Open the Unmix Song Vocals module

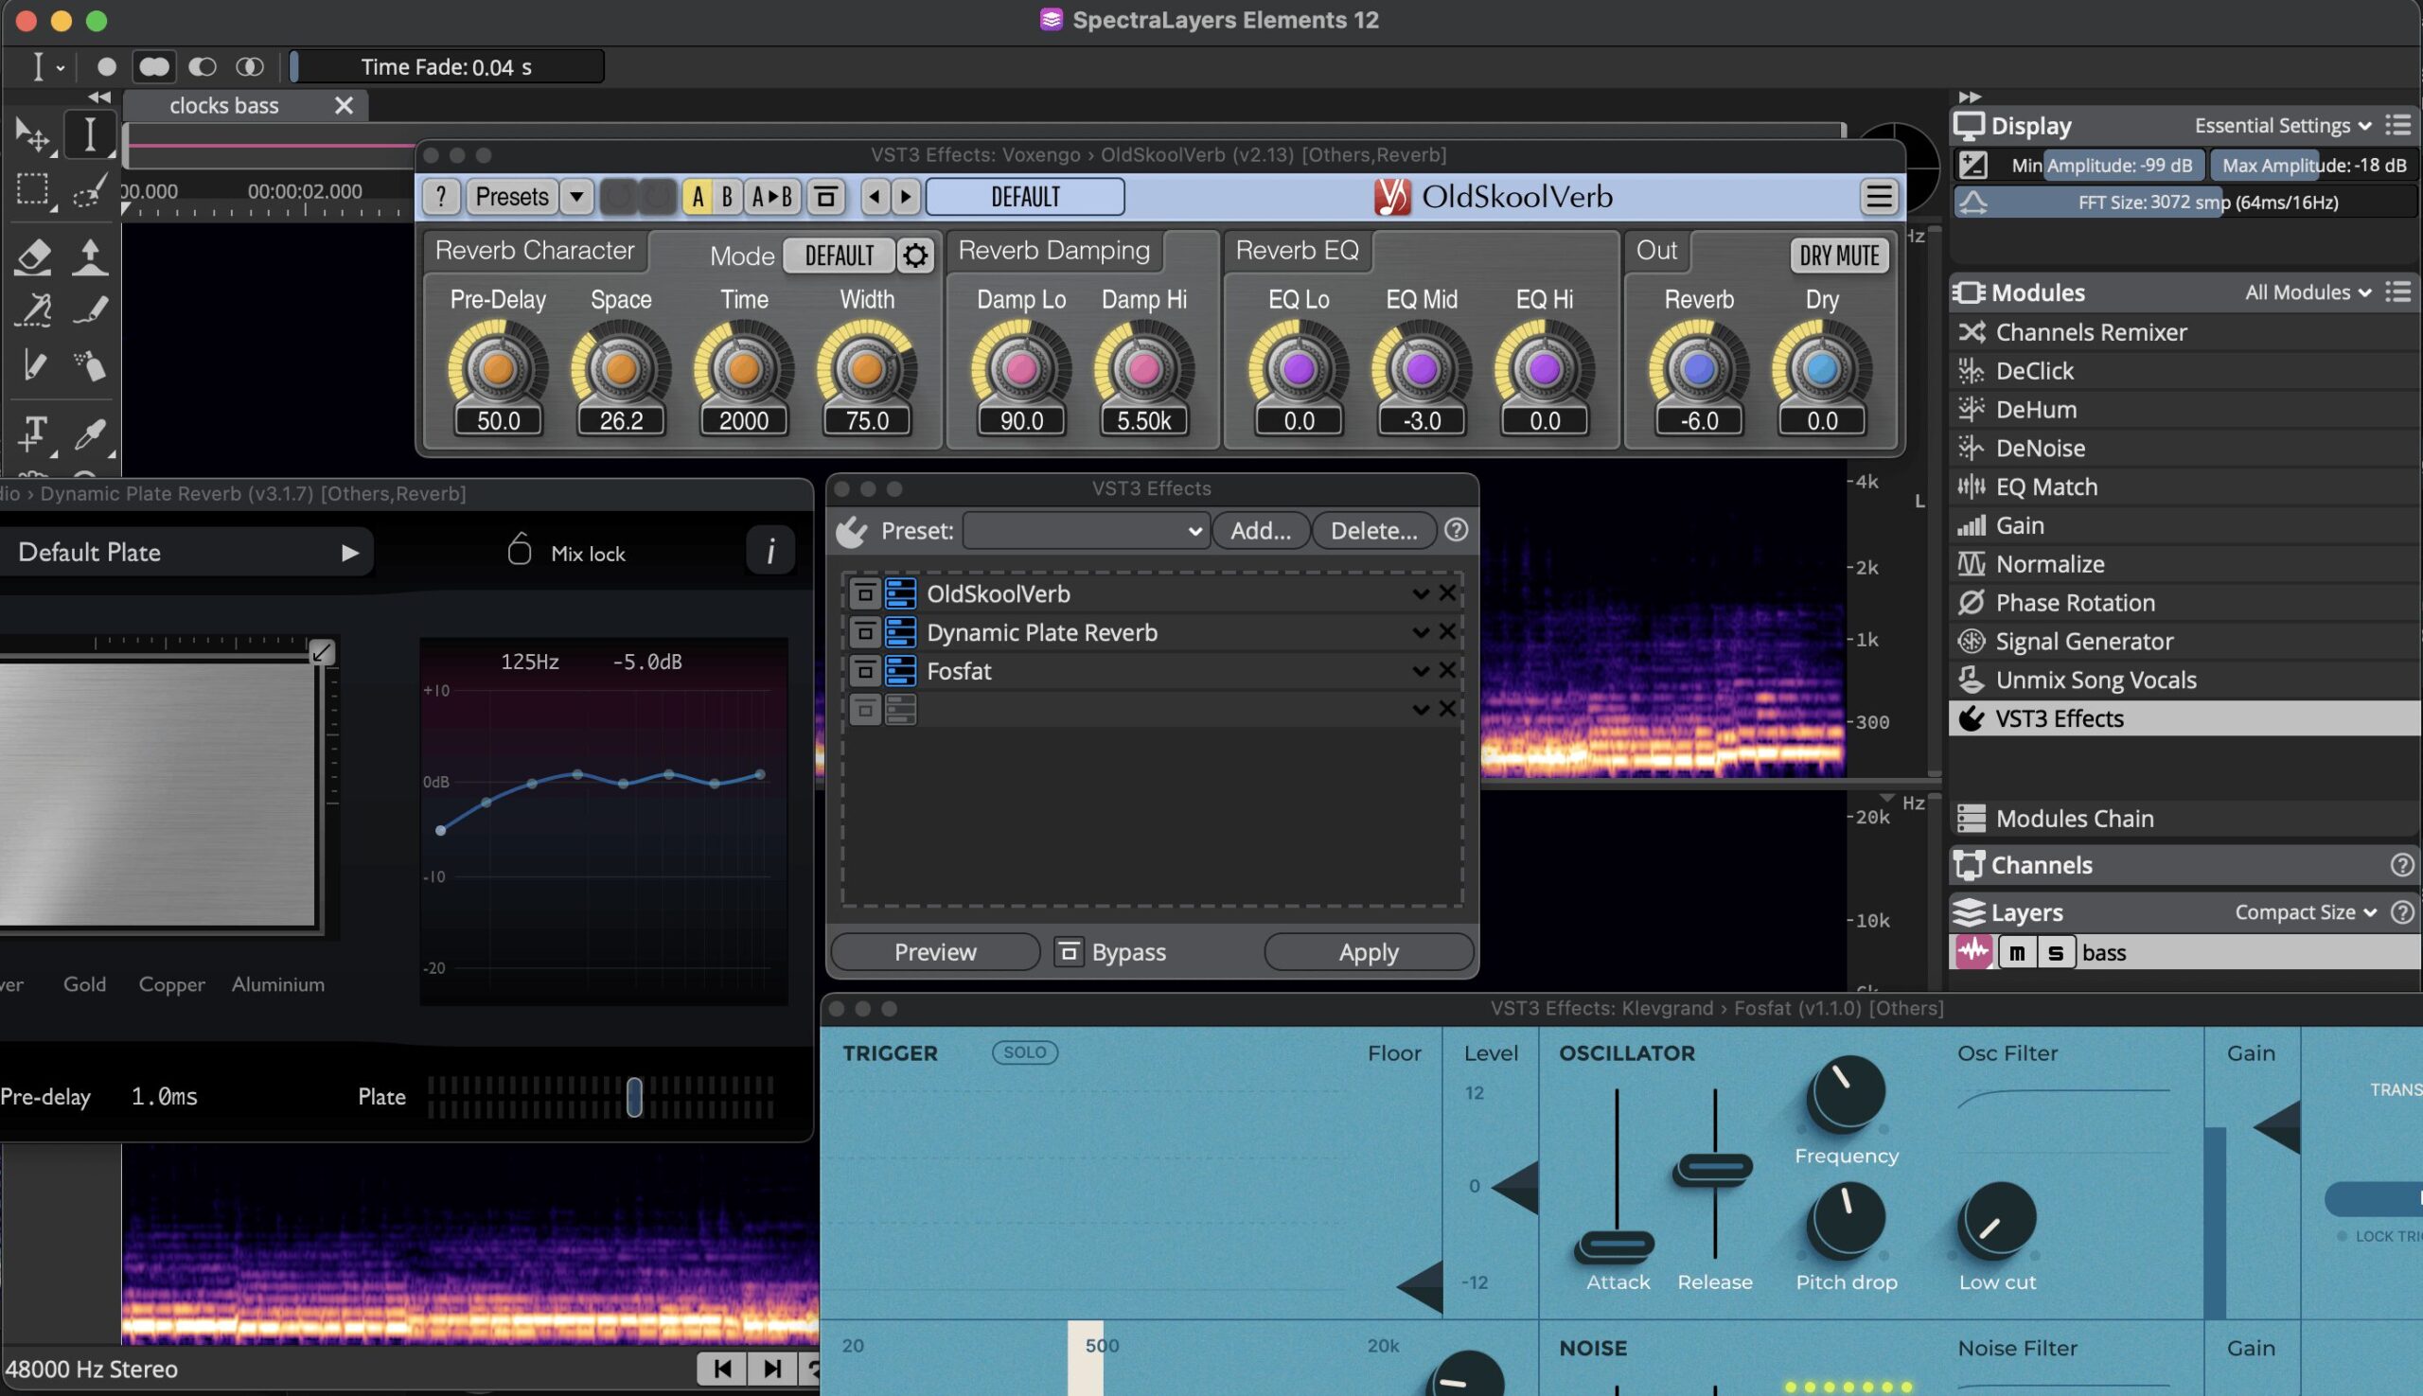coord(2184,680)
